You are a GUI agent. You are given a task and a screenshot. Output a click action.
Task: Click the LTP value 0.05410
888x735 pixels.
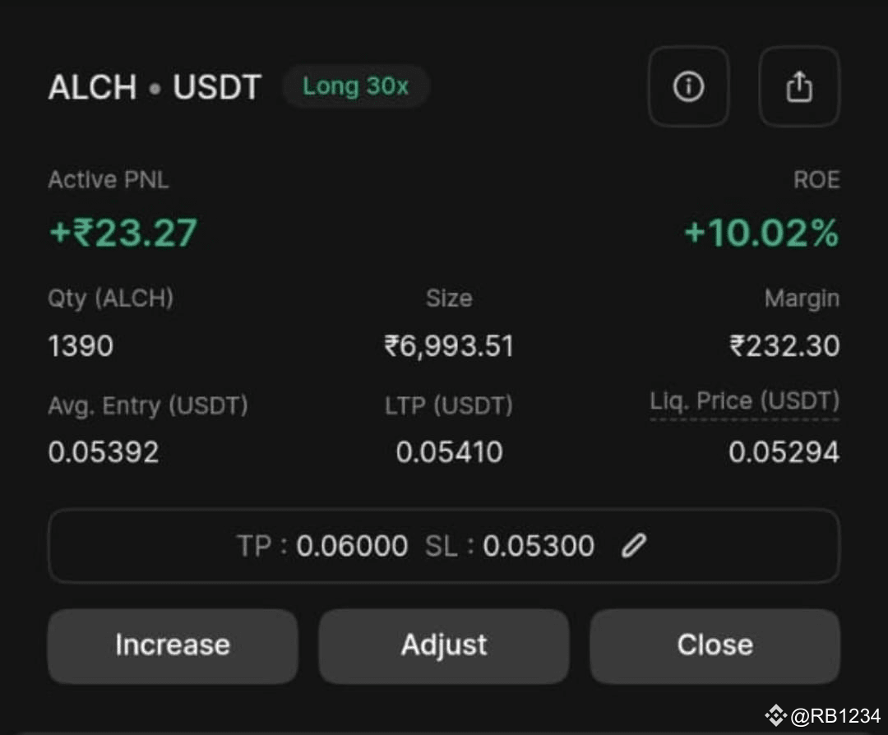point(447,451)
